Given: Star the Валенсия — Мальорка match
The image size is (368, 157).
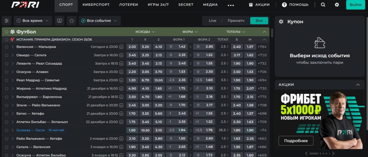Looking at the screenshot, I should 7,46.
